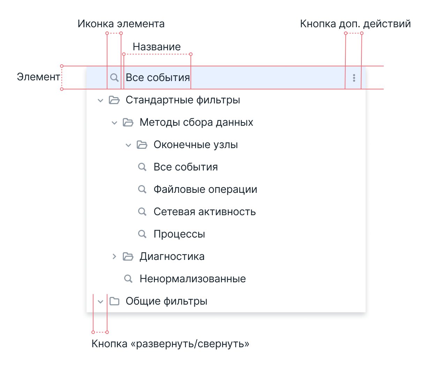
Task: Click the magnifier icon next to Процессы
Action: click(x=142, y=234)
